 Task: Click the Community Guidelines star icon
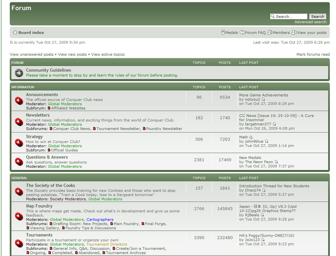tap(19, 73)
